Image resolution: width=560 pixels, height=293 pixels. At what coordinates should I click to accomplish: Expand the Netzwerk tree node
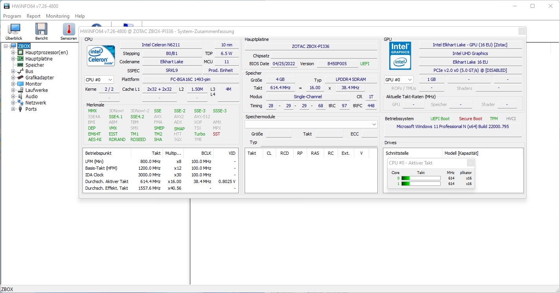(13, 103)
